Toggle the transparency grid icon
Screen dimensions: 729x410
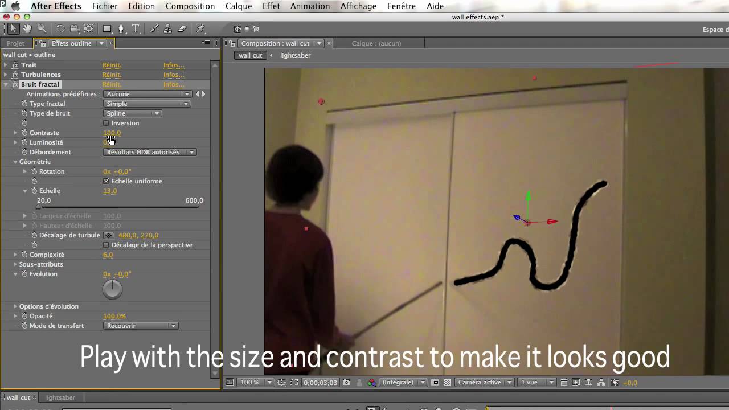[447, 383]
